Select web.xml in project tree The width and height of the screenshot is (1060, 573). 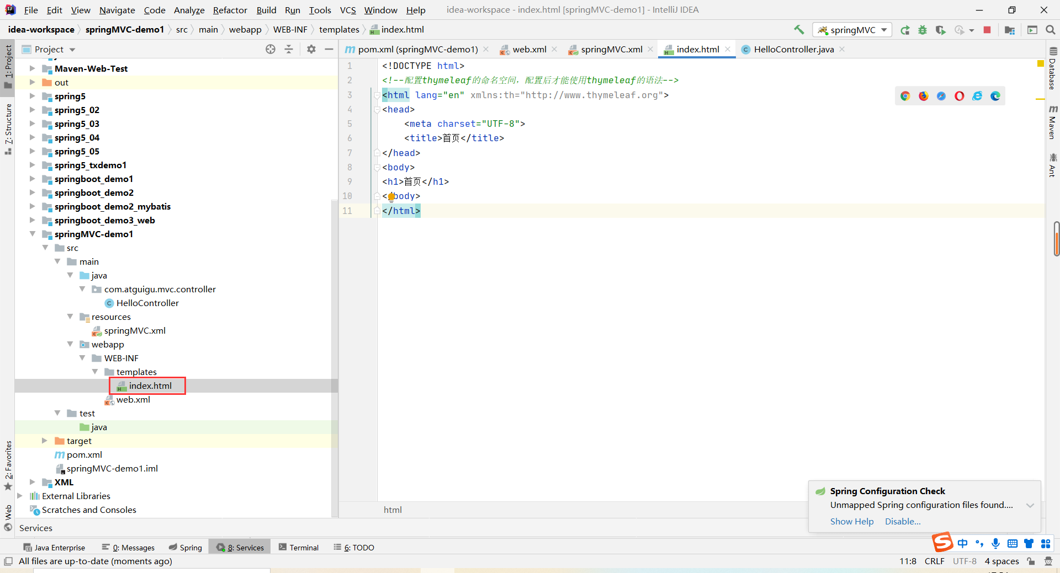coord(133,399)
